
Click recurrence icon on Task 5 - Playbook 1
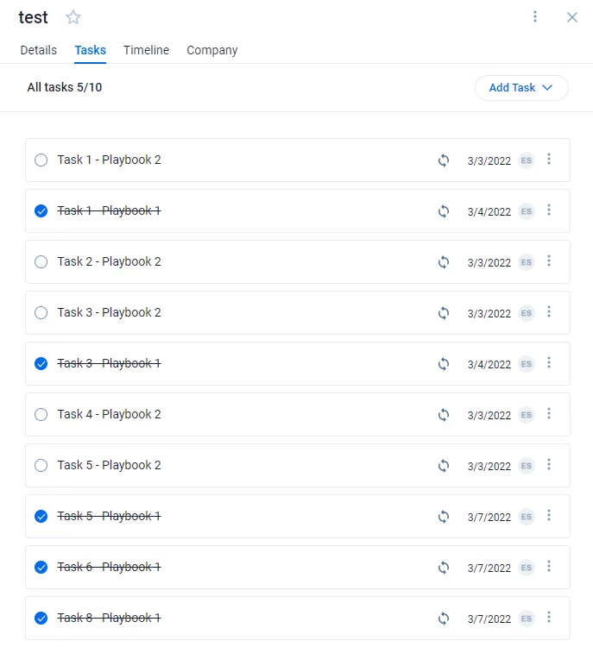(444, 517)
